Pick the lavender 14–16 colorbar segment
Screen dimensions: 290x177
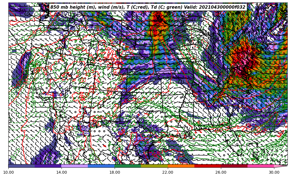coord(75,166)
